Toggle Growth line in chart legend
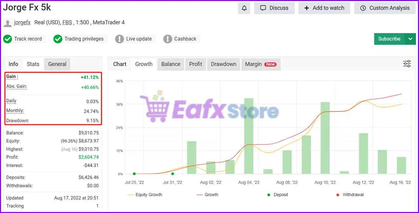 [x=208, y=195]
